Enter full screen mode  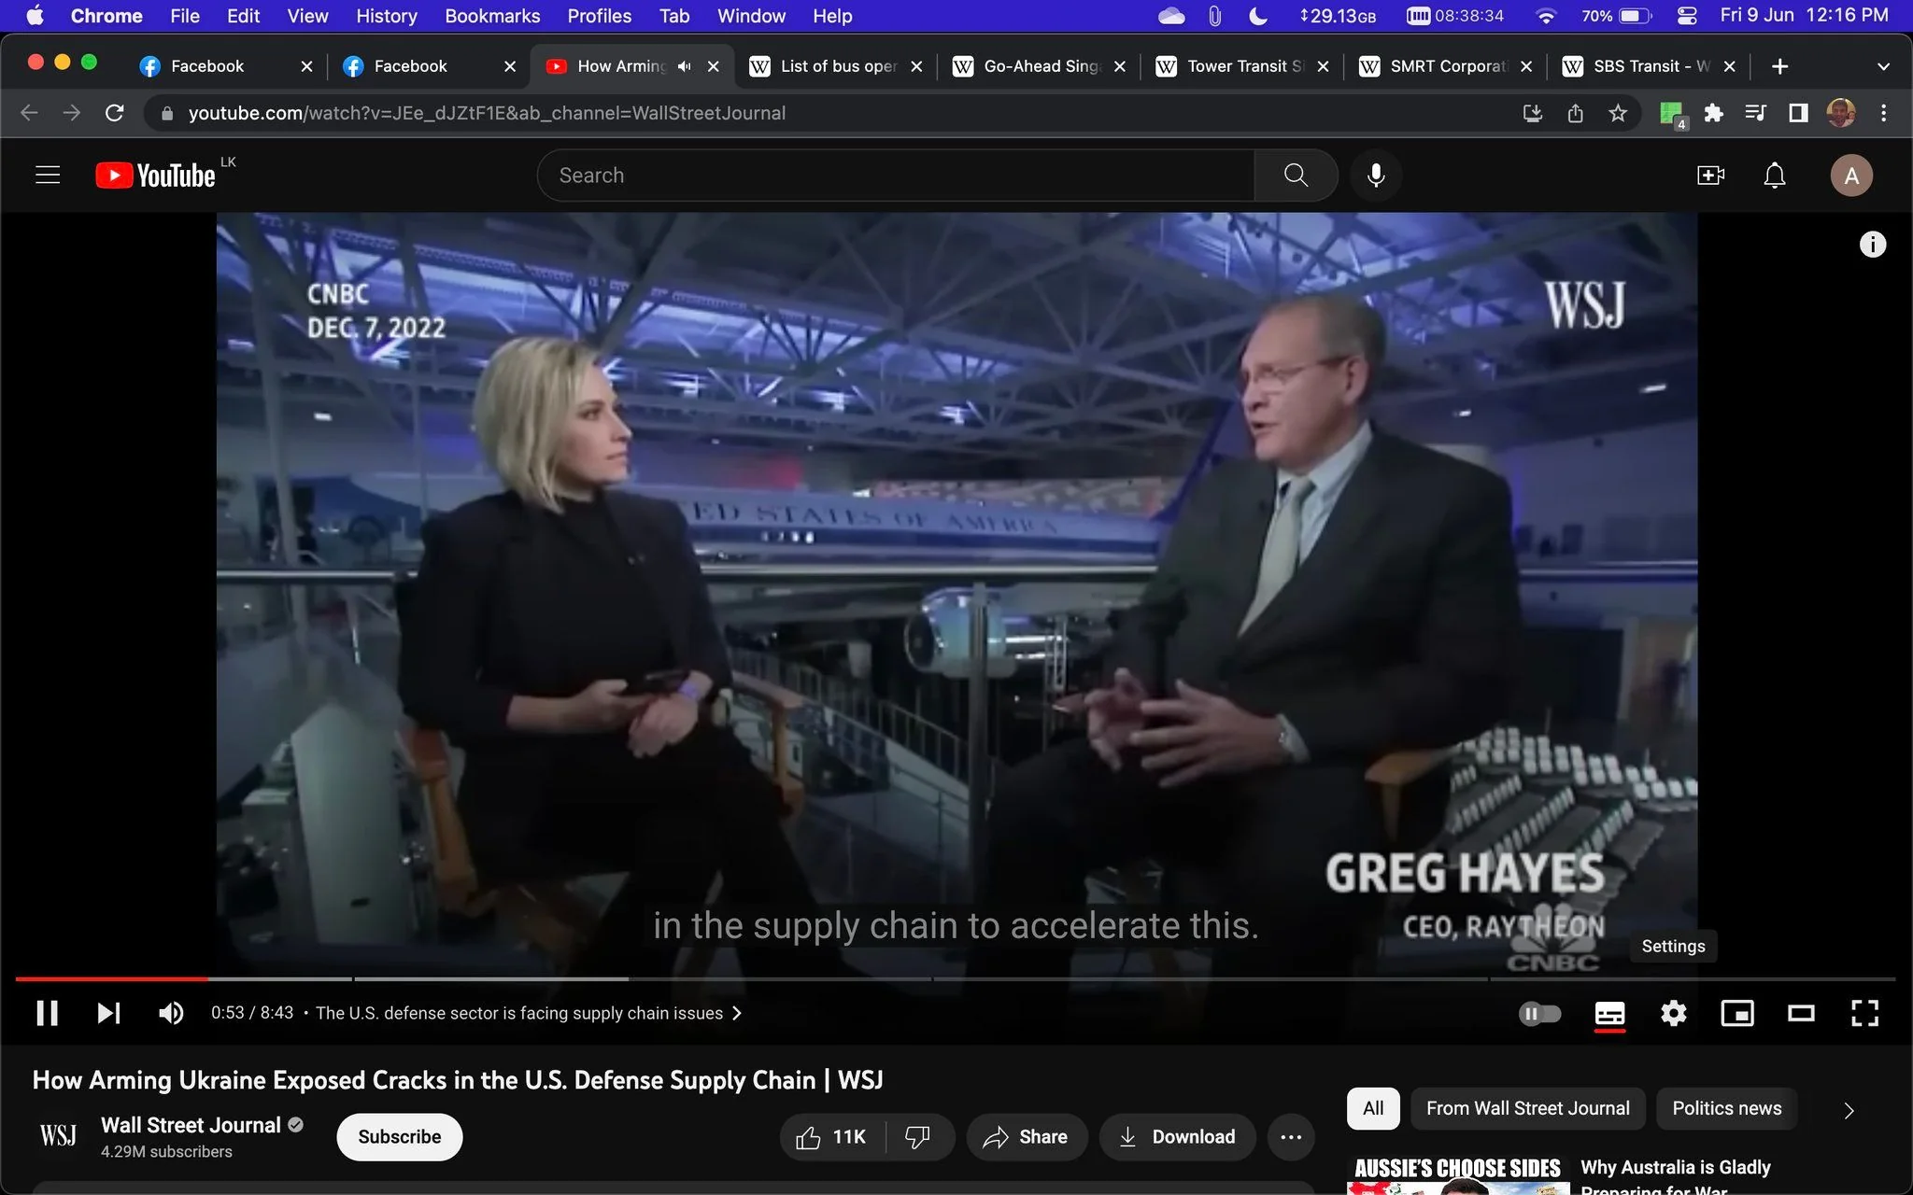pos(1864,1013)
